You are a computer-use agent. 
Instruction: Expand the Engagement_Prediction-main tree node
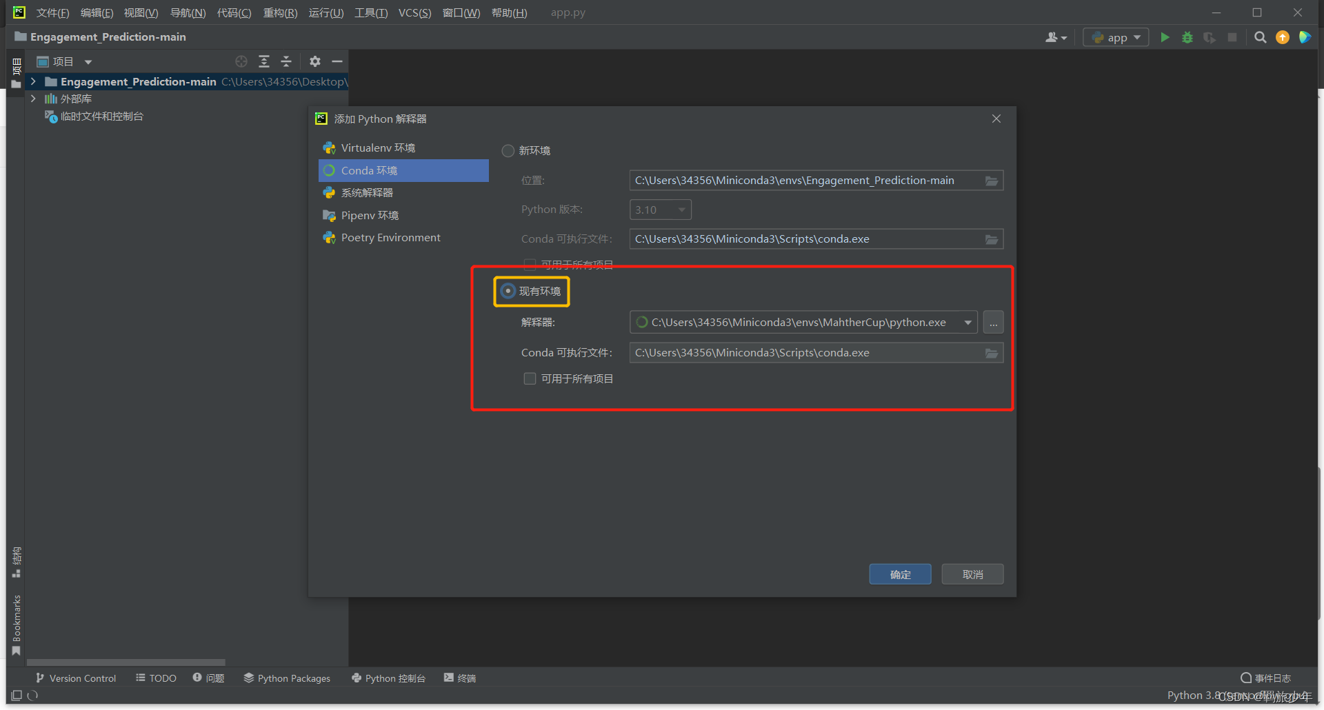click(33, 81)
